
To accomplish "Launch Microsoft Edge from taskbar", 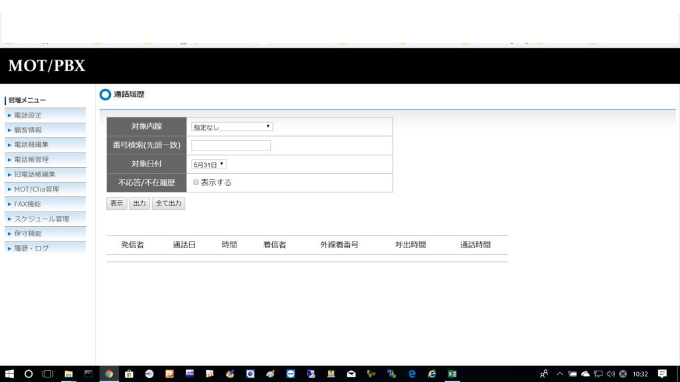I will [x=412, y=374].
